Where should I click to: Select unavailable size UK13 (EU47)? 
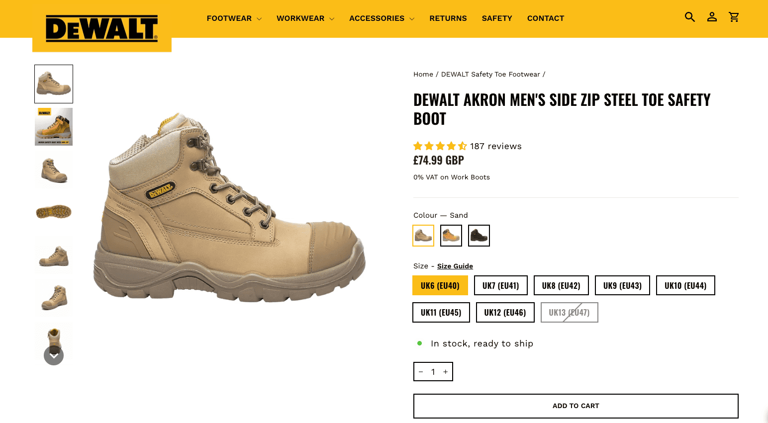[569, 312]
